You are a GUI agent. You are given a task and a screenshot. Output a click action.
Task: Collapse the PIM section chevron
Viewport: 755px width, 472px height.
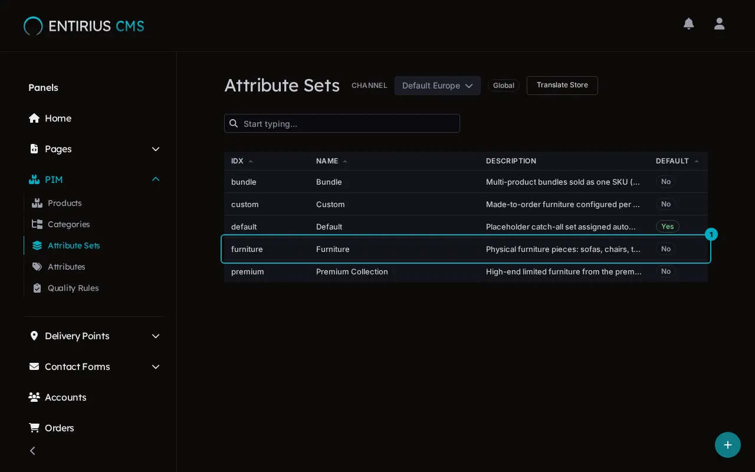point(156,179)
